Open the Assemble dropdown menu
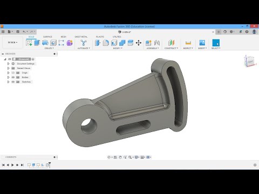259x194 pixels. 153,48
